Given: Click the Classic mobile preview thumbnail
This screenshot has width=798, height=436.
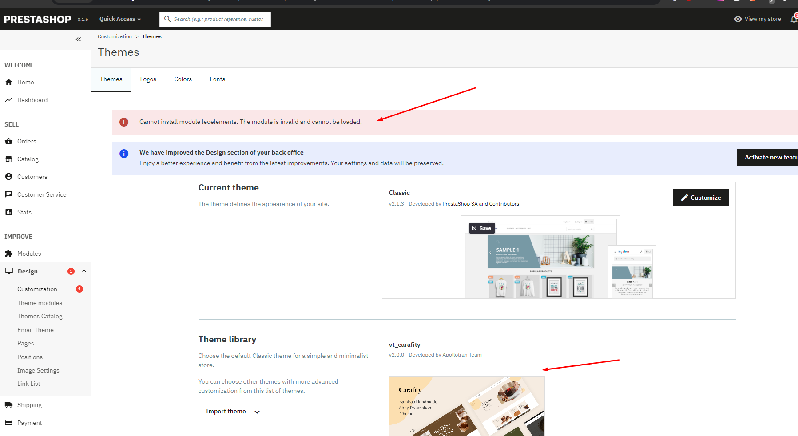Looking at the screenshot, I should [632, 272].
